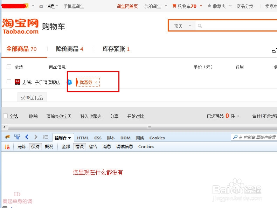Click the Tmall shop icon for 子乐湾旗舰店

[x=17, y=82]
